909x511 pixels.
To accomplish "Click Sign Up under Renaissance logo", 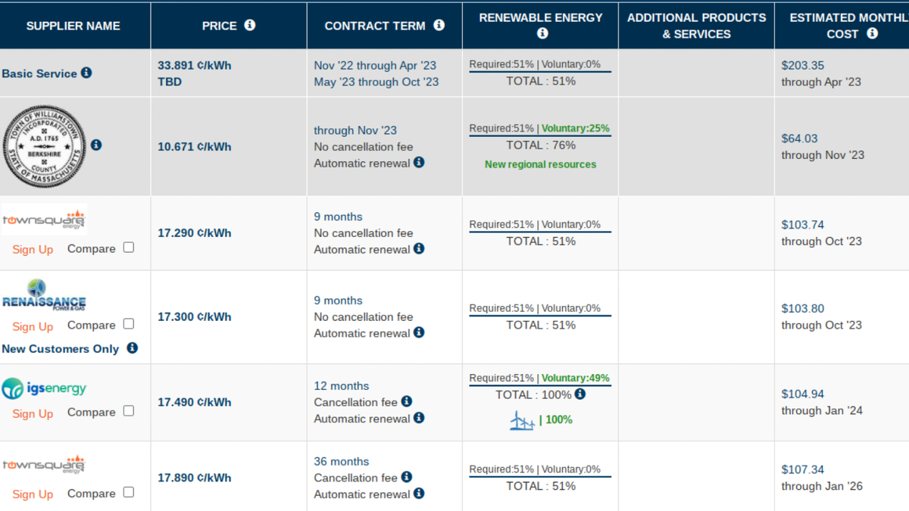I will 33,326.
